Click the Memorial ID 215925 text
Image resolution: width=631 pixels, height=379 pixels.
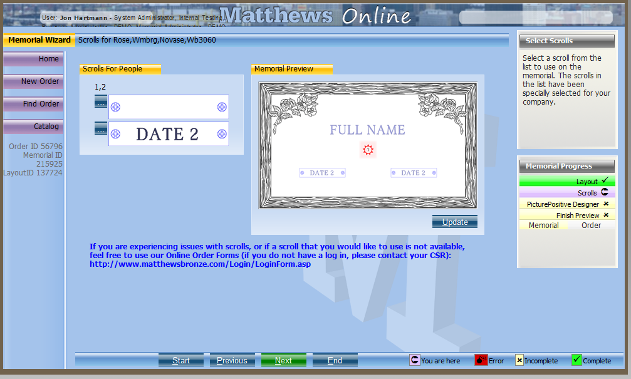point(43,160)
